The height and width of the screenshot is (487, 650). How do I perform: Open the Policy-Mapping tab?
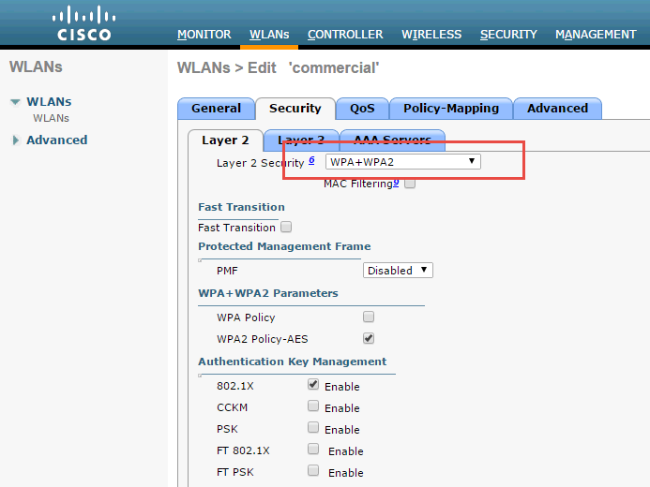[451, 109]
